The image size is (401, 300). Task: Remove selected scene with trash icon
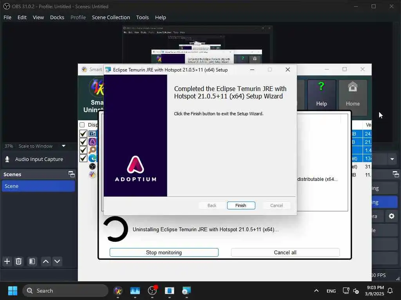(19, 261)
